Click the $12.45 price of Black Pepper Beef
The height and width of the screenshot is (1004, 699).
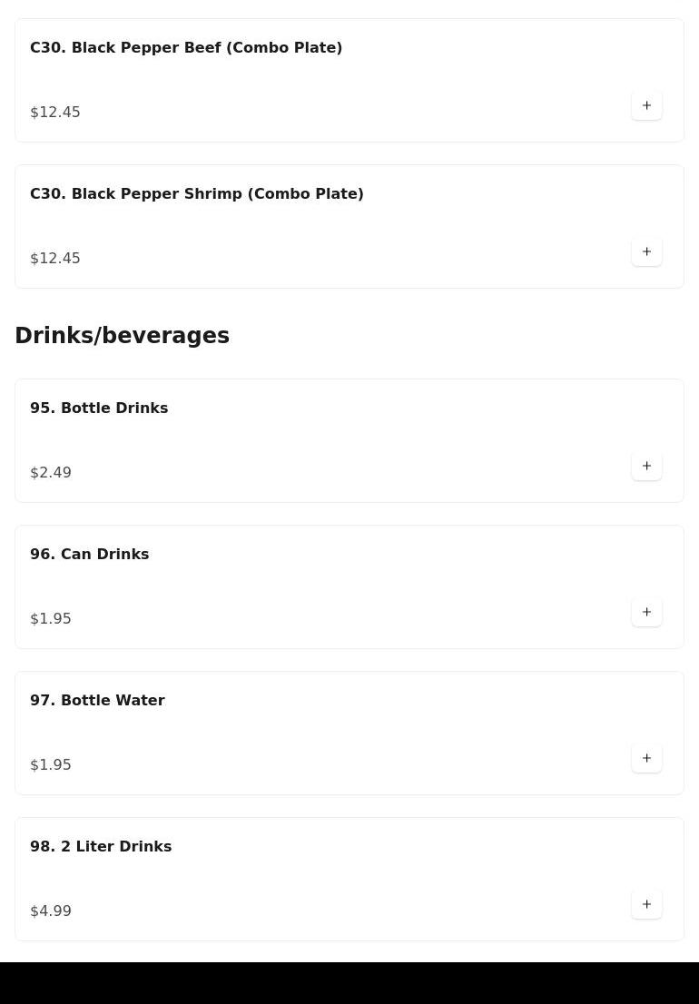point(55,113)
